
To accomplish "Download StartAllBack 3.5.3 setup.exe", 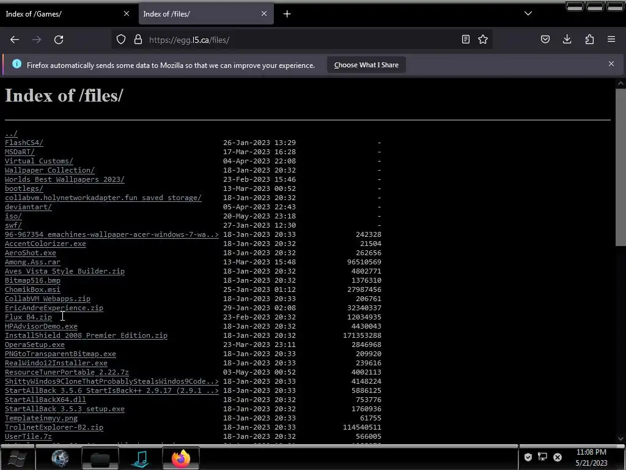I will click(65, 409).
